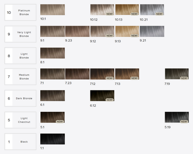Click the "9.12" shade label
The image size is (193, 154).
click(x=93, y=41)
